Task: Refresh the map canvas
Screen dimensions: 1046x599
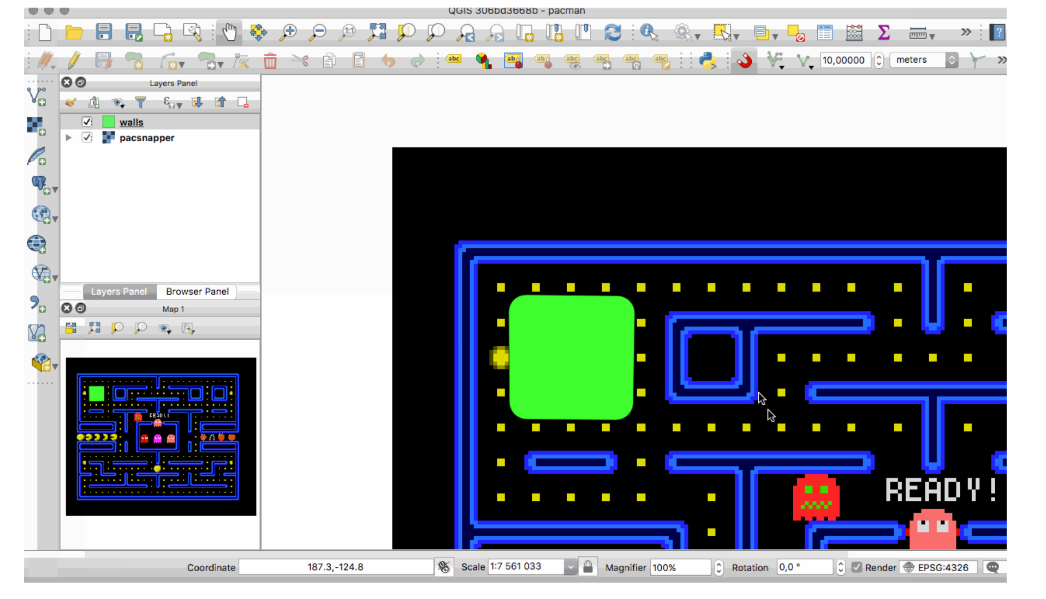Action: point(613,33)
